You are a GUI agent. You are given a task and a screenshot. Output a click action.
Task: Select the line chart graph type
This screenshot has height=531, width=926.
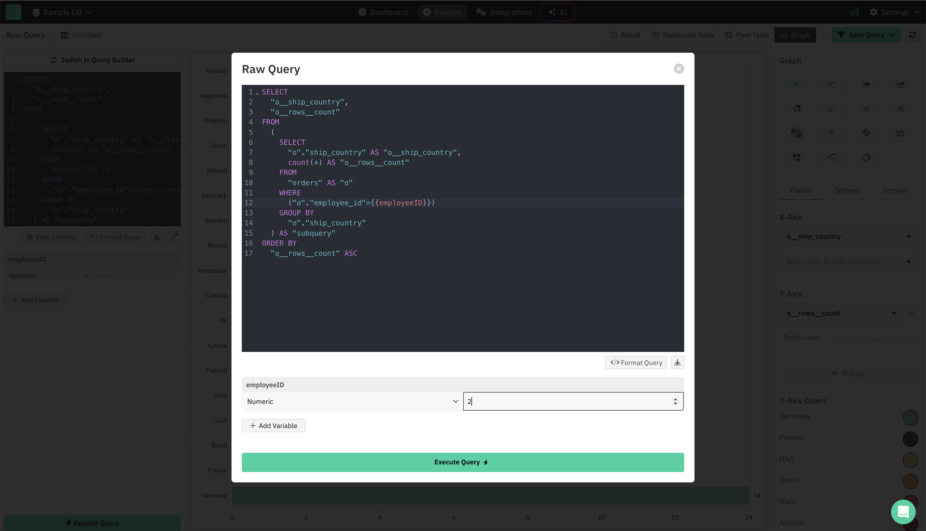point(831,84)
